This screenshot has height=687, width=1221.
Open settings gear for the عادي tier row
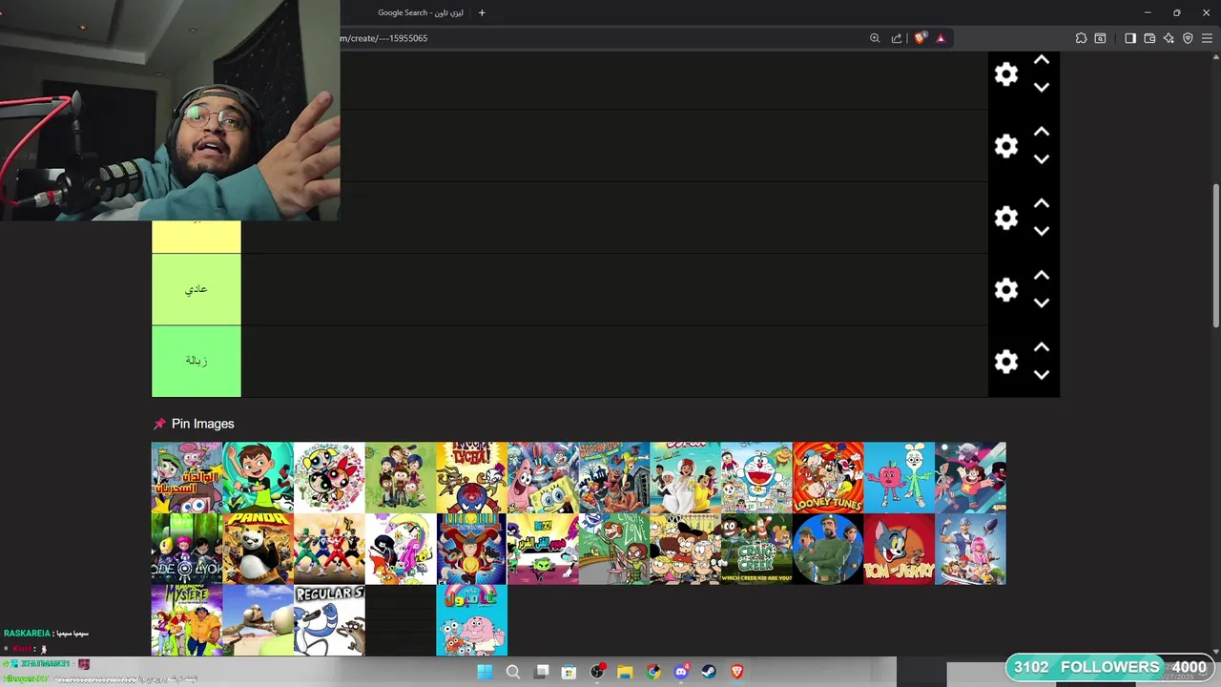tap(1006, 289)
